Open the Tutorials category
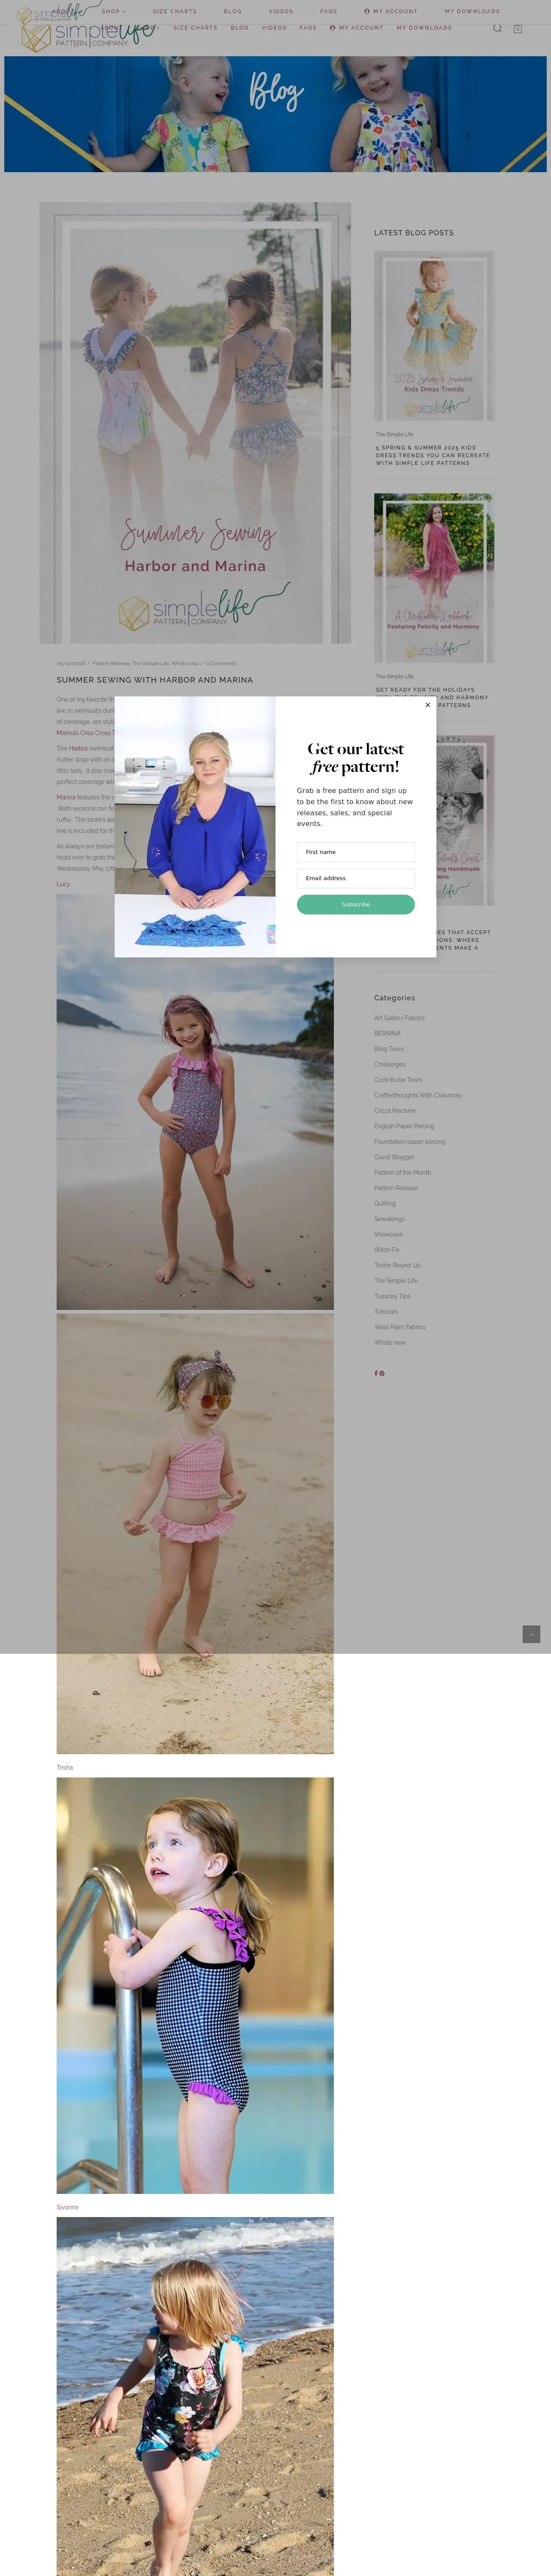Screen dimensions: 551x2576 (386, 1311)
